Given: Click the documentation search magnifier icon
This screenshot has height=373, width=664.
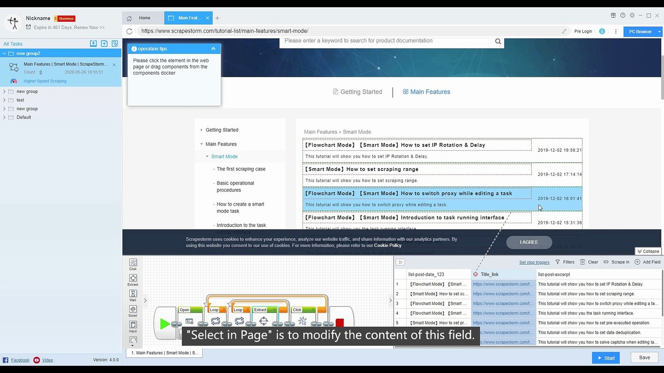Looking at the screenshot, I should point(498,41).
